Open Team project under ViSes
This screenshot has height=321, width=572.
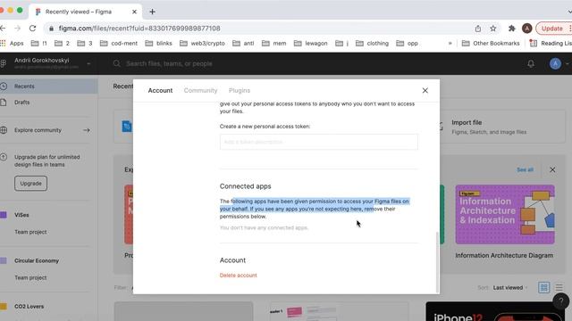[x=30, y=232]
